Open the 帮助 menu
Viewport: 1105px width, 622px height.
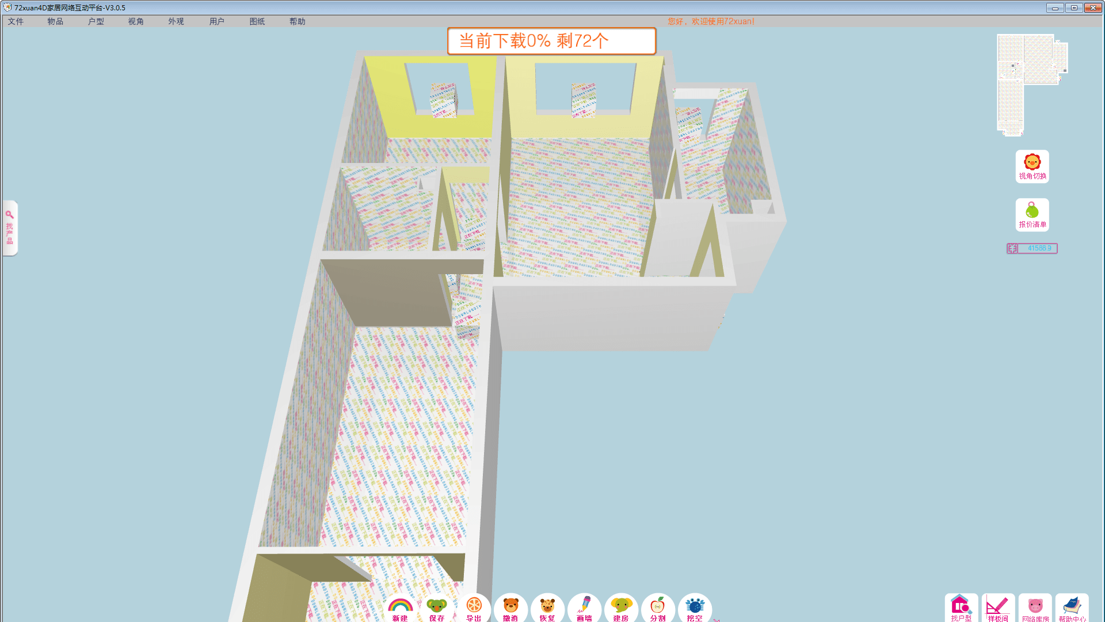click(298, 21)
